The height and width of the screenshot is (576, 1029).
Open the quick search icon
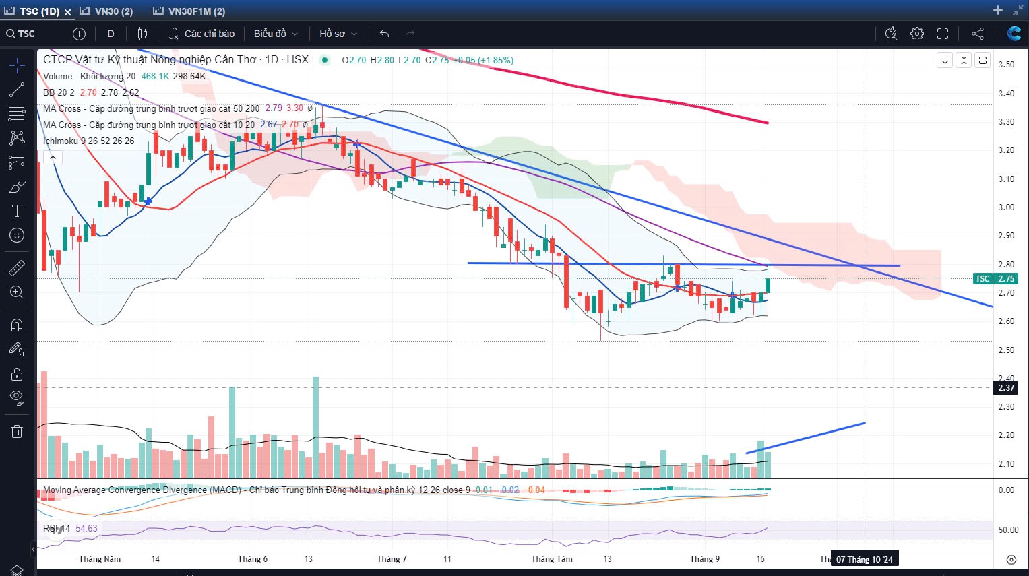coord(891,34)
